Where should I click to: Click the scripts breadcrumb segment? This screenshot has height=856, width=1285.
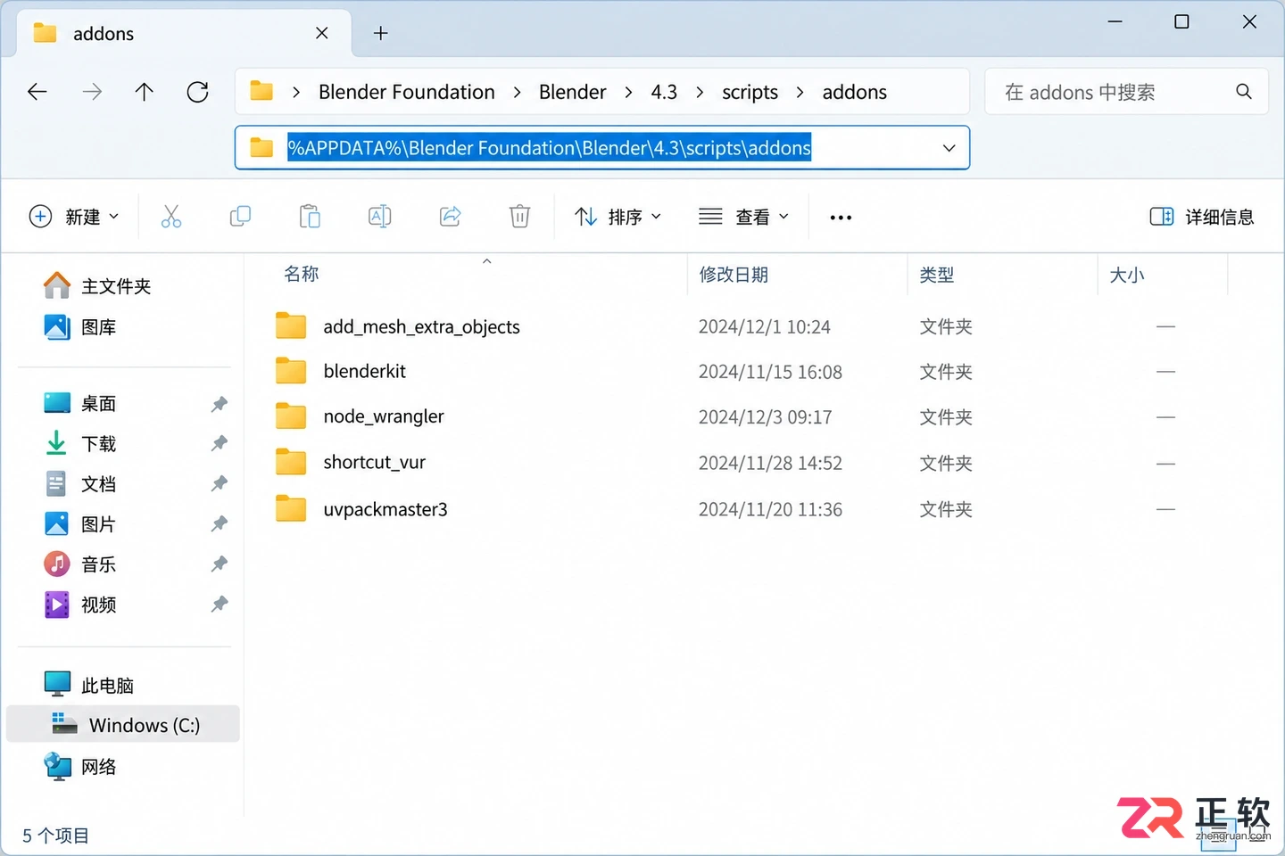pos(750,93)
